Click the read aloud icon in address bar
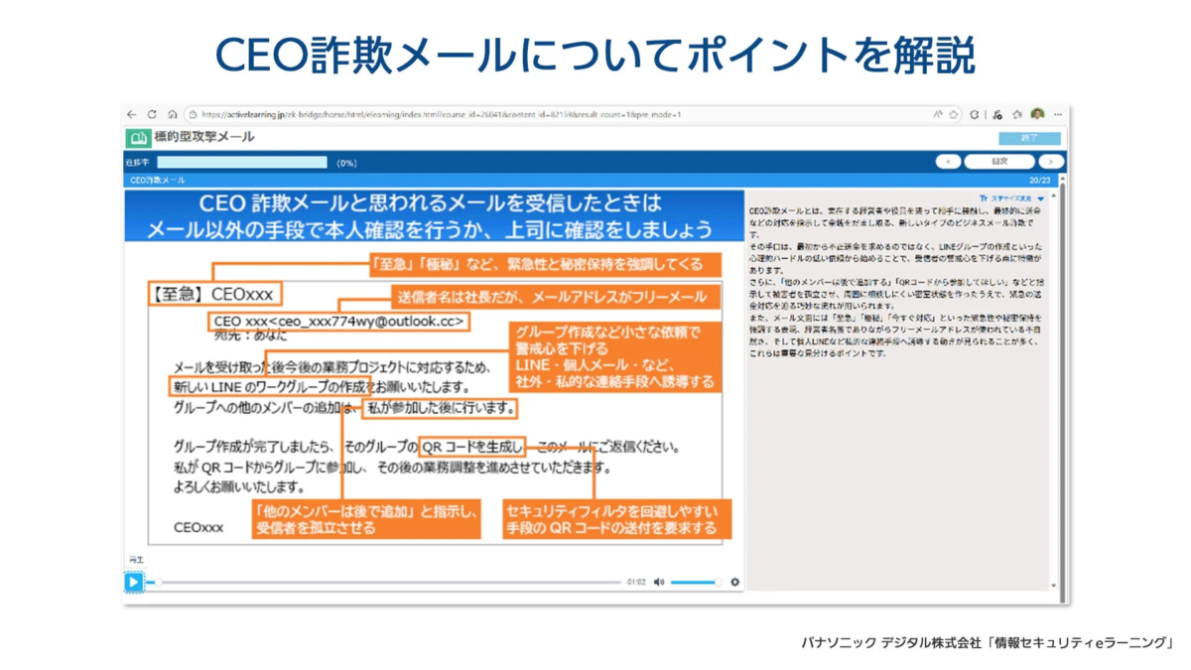The height and width of the screenshot is (670, 1191). point(938,114)
